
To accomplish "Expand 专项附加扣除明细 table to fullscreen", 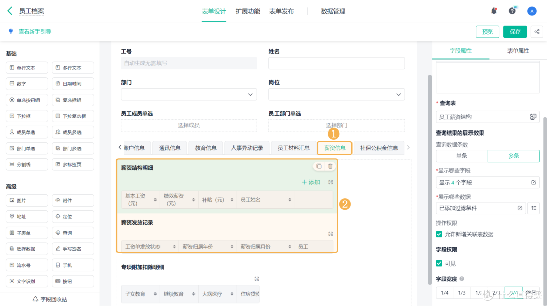I will (257, 279).
